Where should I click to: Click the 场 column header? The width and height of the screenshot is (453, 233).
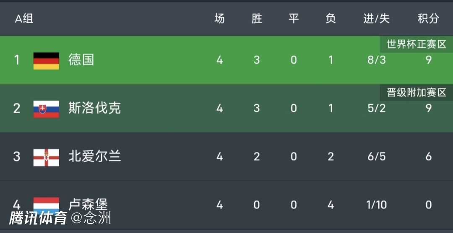point(219,19)
